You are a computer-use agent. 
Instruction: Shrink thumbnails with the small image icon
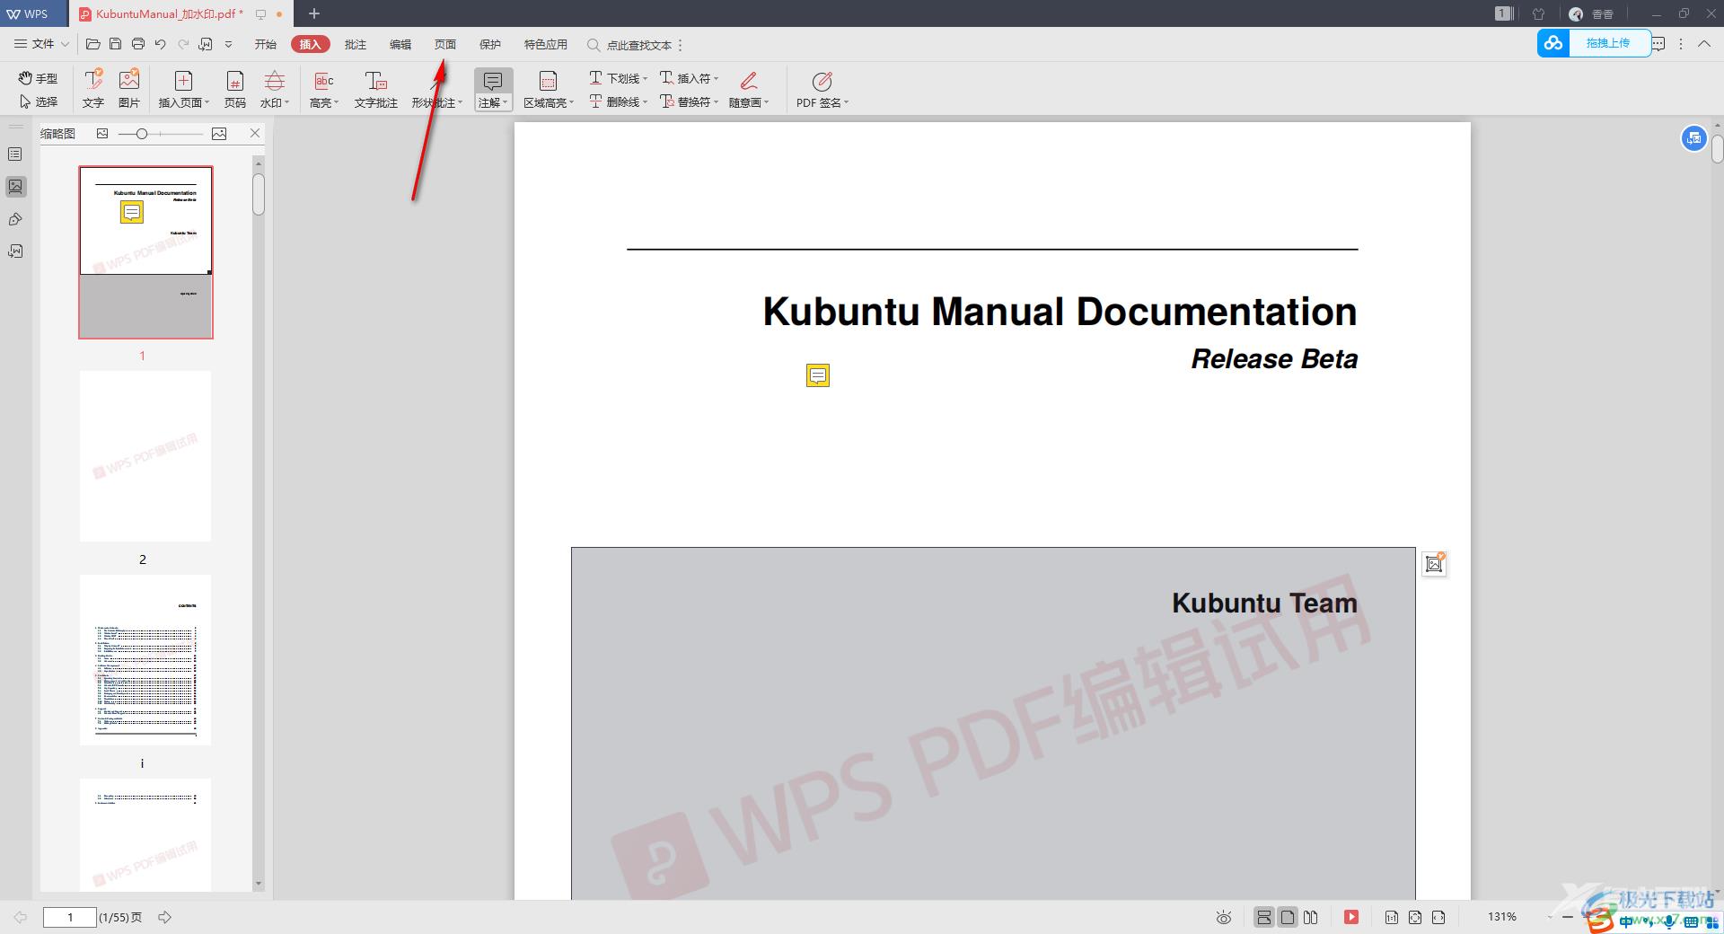[102, 133]
